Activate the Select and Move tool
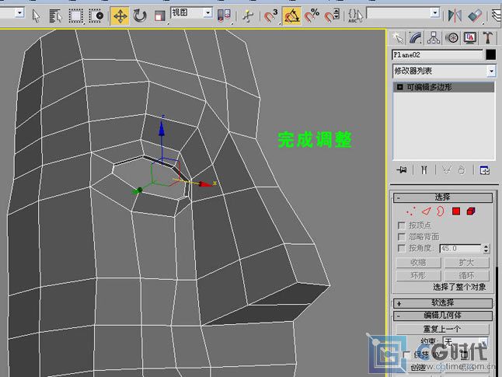The image size is (502, 377). point(120,16)
